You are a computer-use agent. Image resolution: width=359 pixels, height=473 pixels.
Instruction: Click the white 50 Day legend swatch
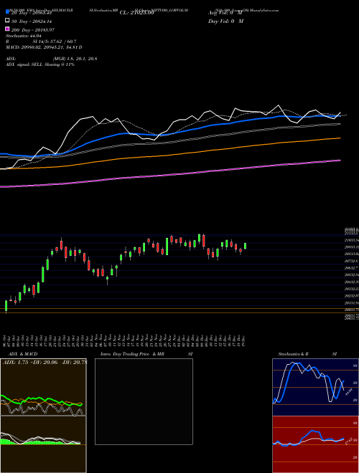coord(7,20)
